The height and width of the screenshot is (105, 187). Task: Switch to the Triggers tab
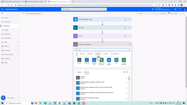click(79, 72)
